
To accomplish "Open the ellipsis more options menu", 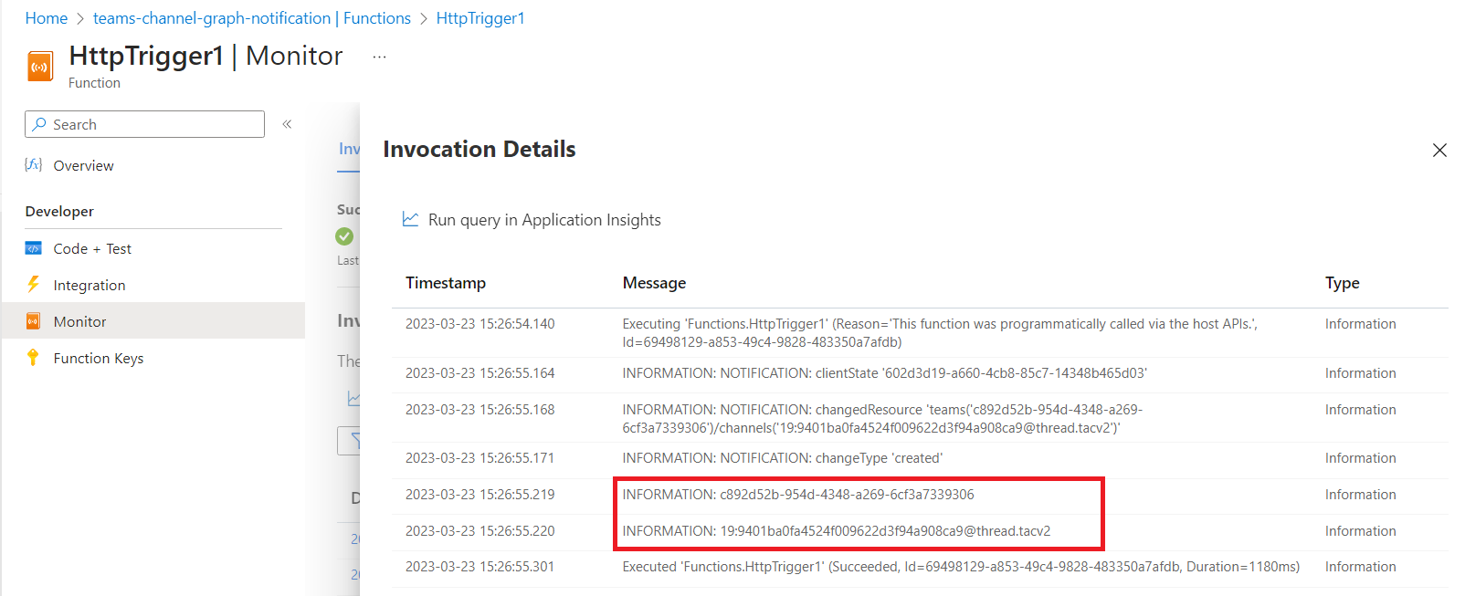I will pyautogui.click(x=380, y=57).
